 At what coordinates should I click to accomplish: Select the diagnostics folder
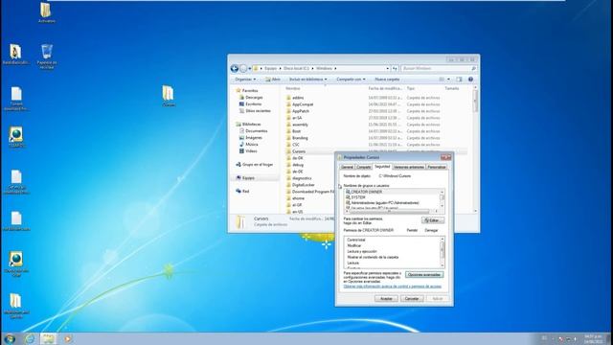click(x=302, y=178)
